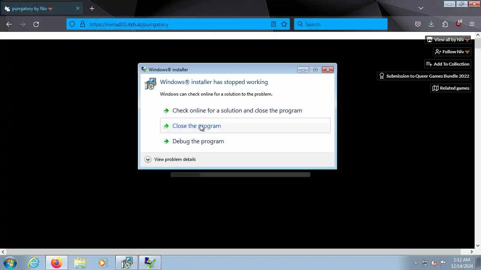Go back in Firefox history
The image size is (481, 270).
(x=9, y=24)
